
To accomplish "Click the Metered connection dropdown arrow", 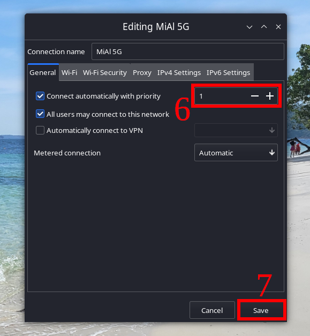I will [x=272, y=153].
